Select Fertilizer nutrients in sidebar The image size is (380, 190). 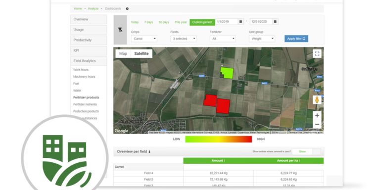pyautogui.click(x=85, y=104)
